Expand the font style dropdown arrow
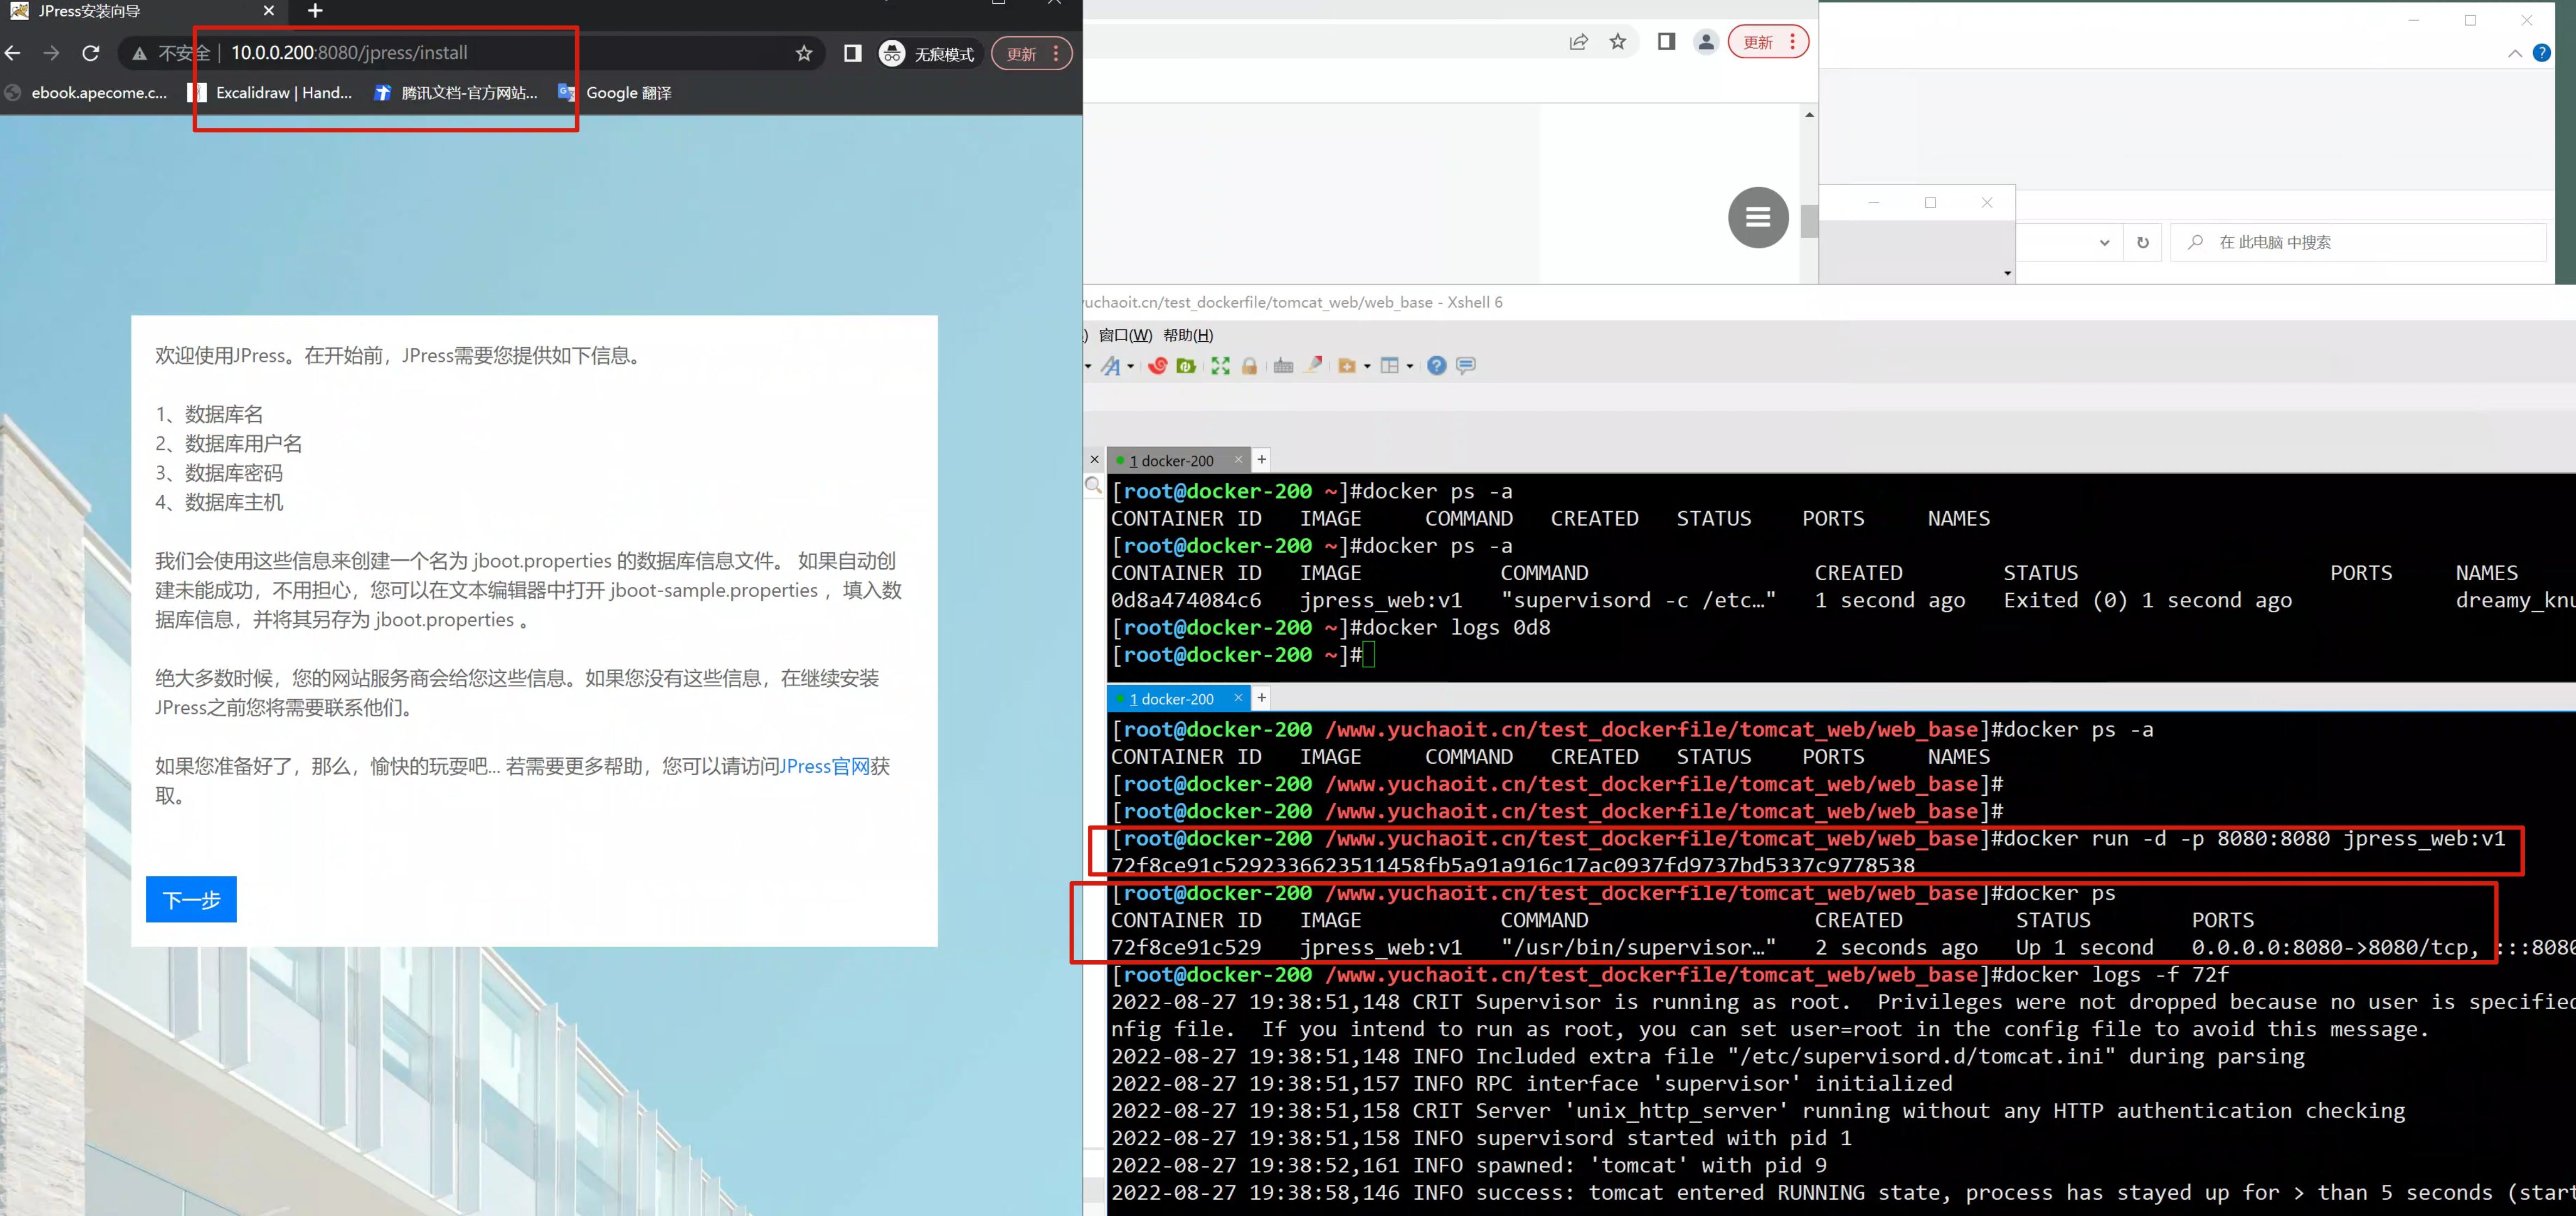2576x1216 pixels. [x=1131, y=367]
